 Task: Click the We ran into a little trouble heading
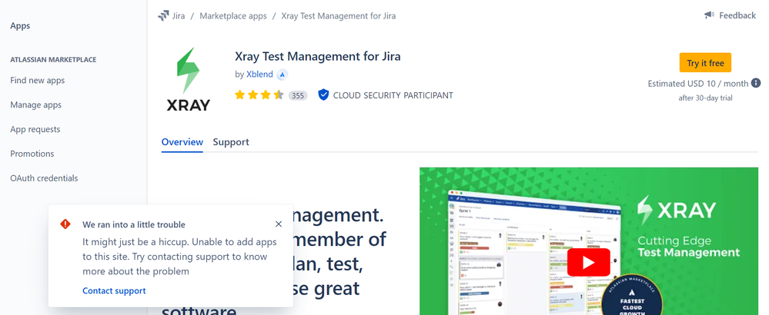(134, 225)
